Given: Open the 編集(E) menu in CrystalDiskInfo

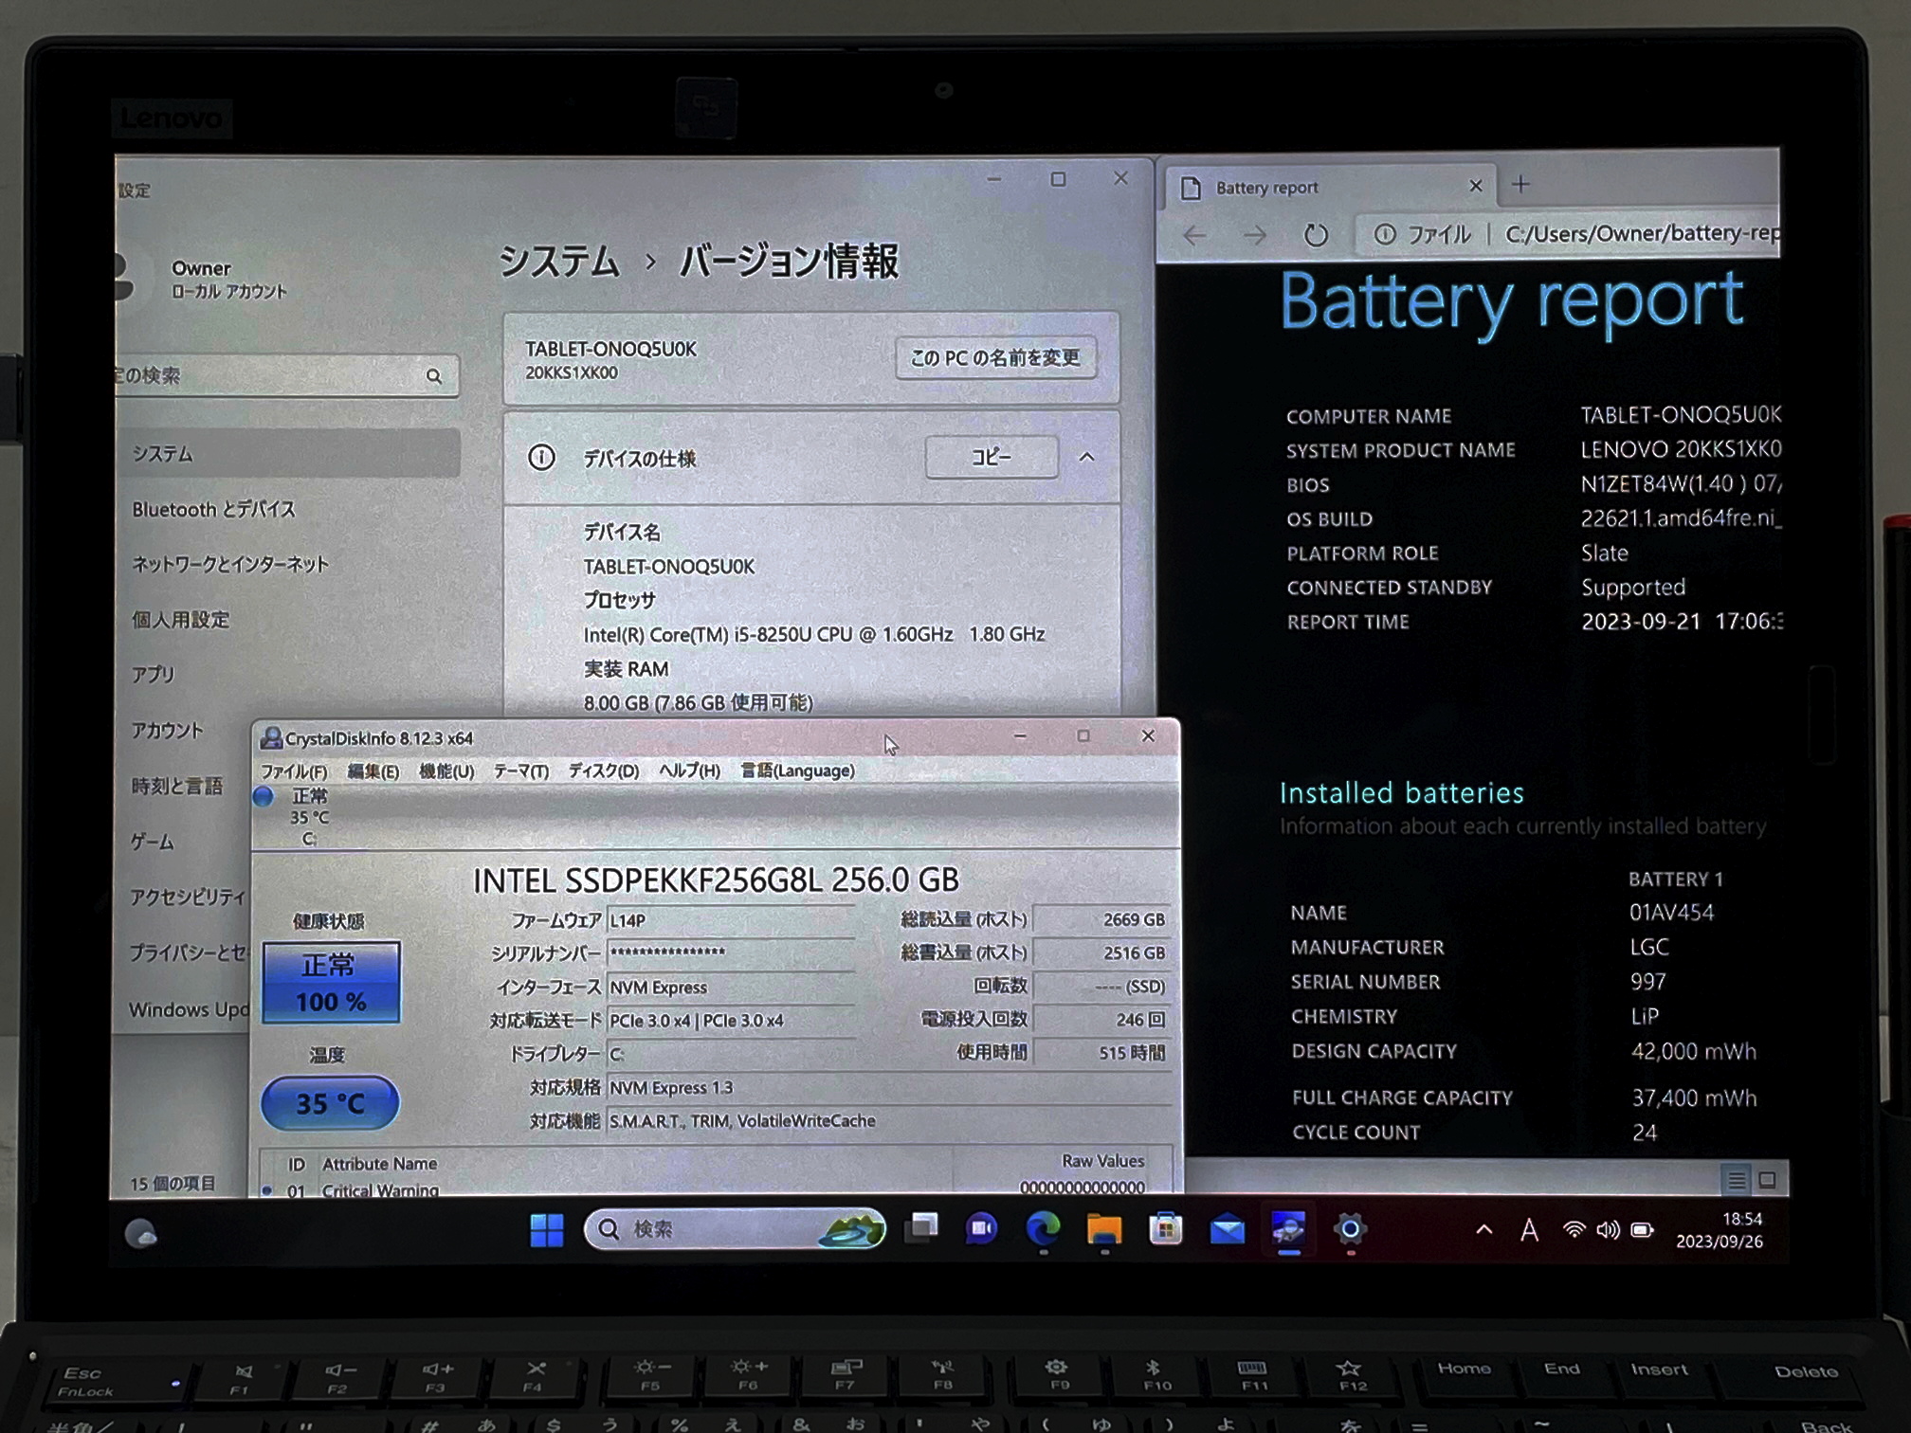Looking at the screenshot, I should pos(373,771).
